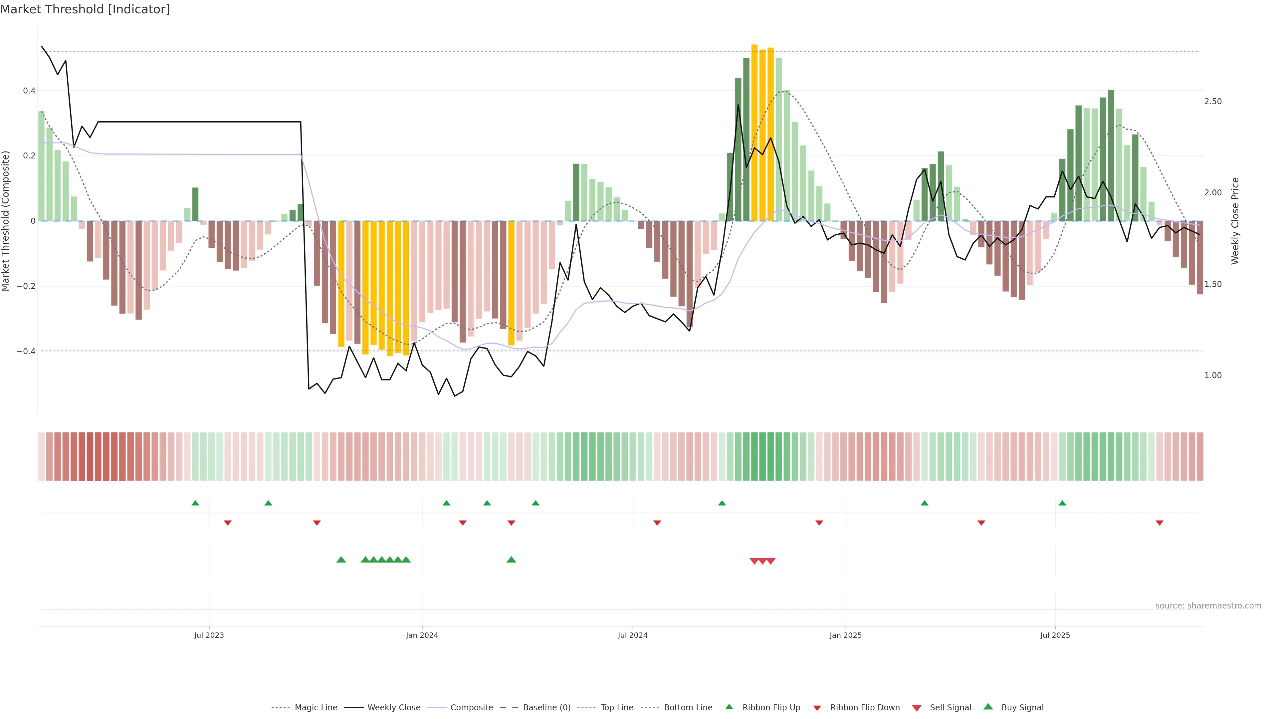The image size is (1278, 719).
Task: Click the Market Threshold [Indicator] chart title
Action: [x=85, y=9]
